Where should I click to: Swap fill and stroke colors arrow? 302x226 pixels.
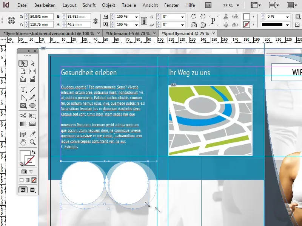[34, 152]
